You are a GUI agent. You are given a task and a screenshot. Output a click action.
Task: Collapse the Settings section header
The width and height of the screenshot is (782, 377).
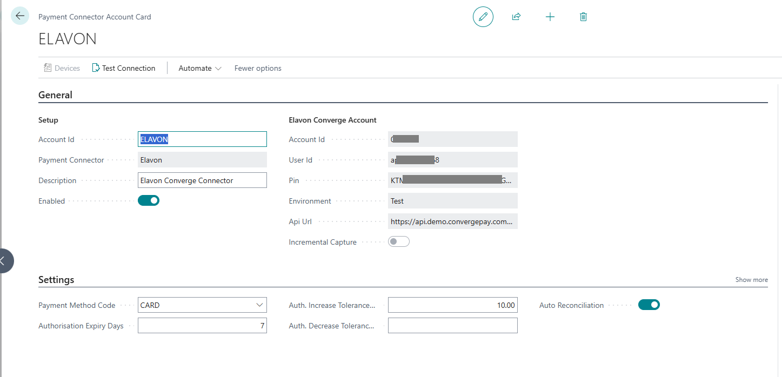click(x=56, y=280)
